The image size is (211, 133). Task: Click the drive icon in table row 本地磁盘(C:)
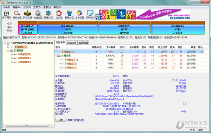pos(59,52)
